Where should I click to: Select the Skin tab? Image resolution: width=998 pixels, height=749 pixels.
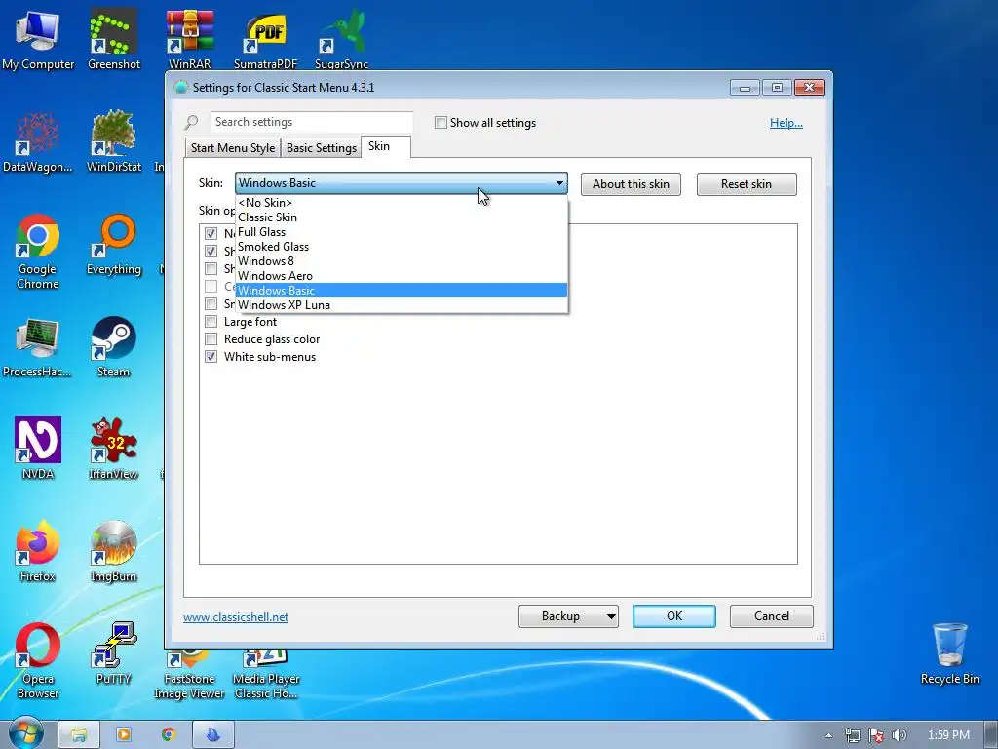[x=386, y=146]
